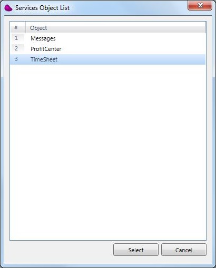This screenshot has height=268, width=216.
Task: Click divider between # and Object headers
Action: (26, 27)
